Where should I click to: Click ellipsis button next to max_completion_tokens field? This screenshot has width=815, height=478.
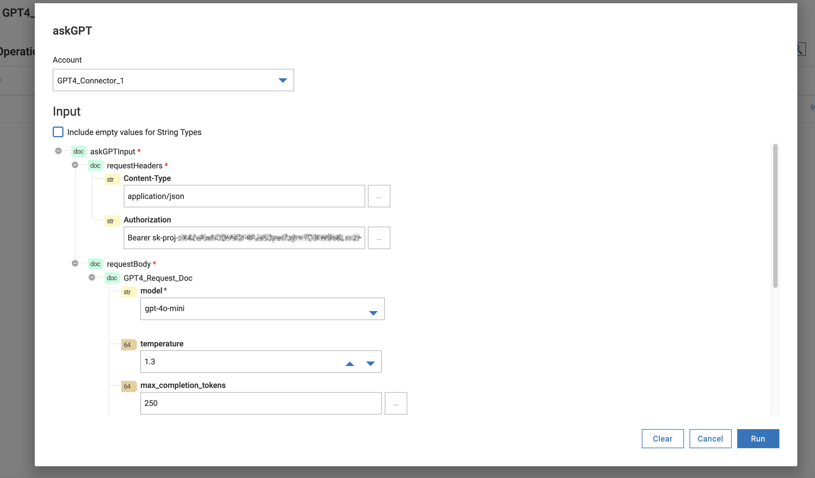click(395, 403)
